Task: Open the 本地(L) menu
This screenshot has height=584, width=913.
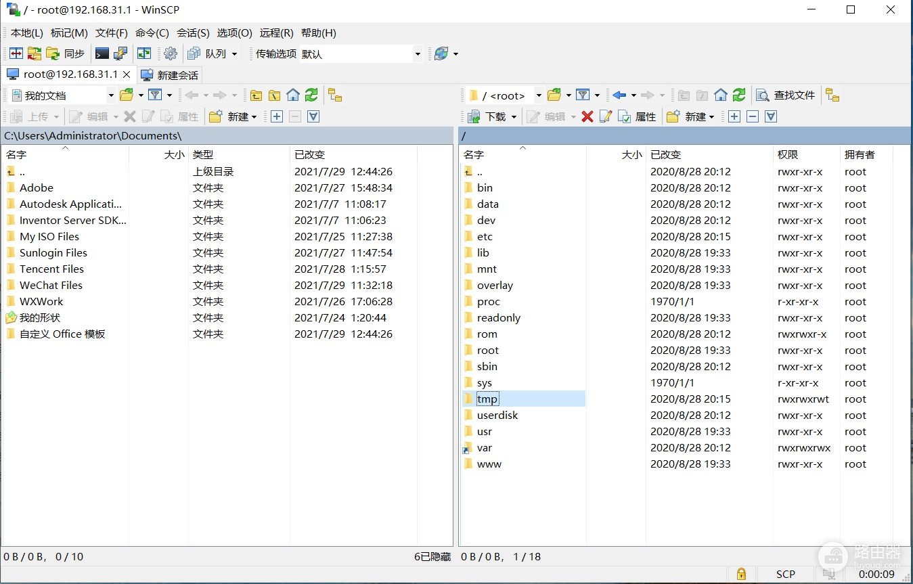Action: pos(26,32)
